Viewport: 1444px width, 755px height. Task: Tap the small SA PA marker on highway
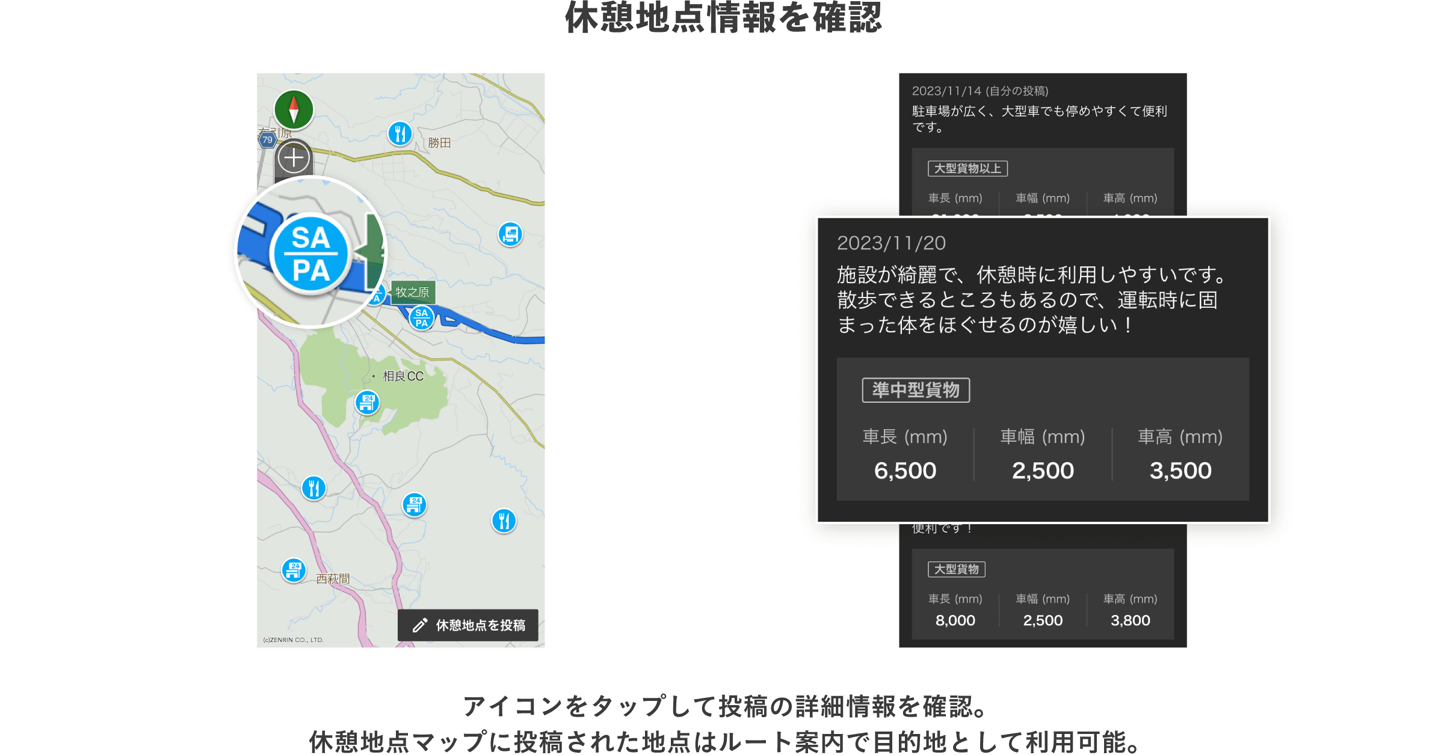pyautogui.click(x=422, y=317)
